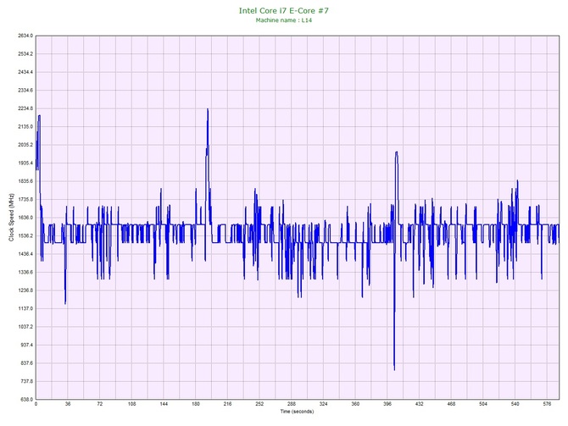
Task: Click the 1536.2 y-axis value
Action: [x=25, y=235]
